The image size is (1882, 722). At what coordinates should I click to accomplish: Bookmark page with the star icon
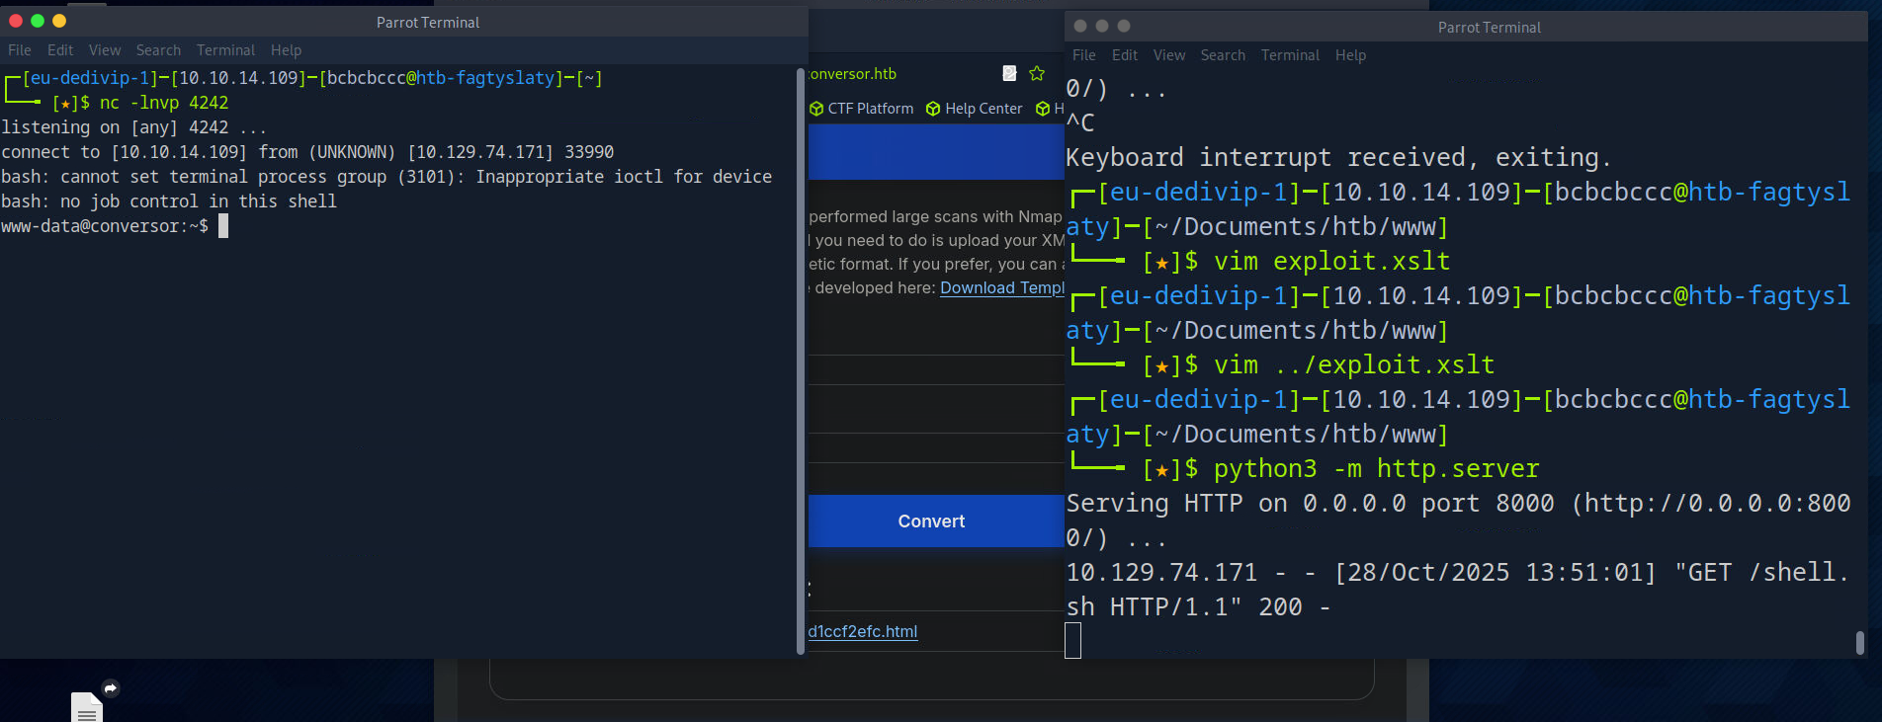tap(1037, 73)
